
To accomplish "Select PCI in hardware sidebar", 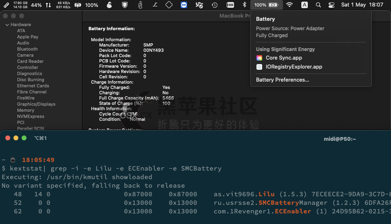I will 21,122.
